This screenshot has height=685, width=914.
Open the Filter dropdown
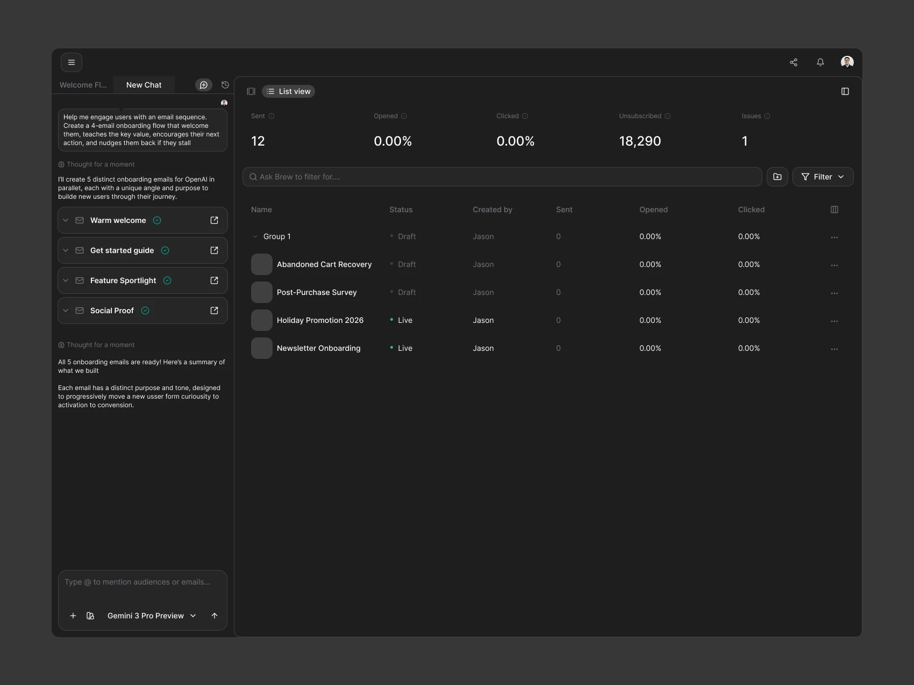[x=823, y=177]
